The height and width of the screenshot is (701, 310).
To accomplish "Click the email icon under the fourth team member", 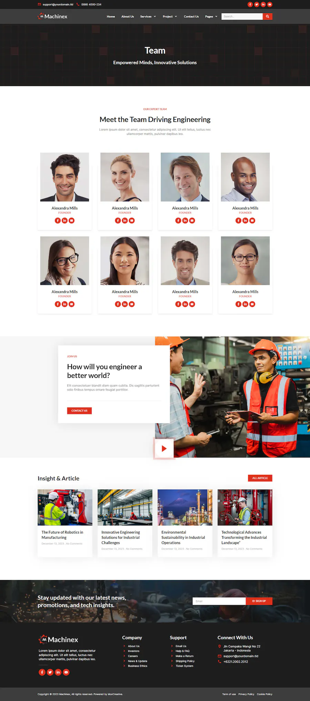I will tap(252, 220).
